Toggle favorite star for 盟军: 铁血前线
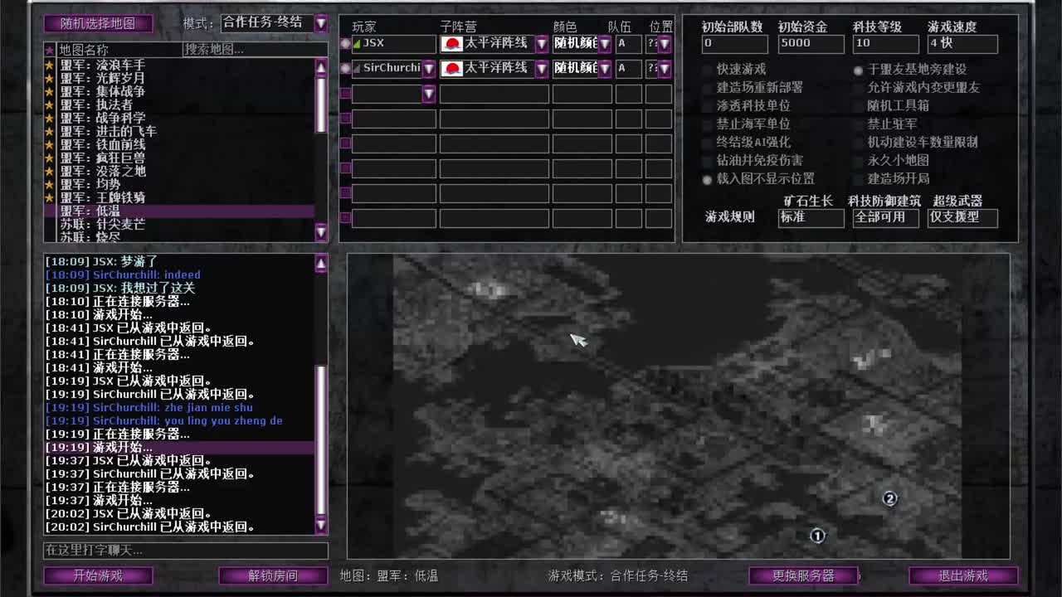The width and height of the screenshot is (1062, 597). coord(50,144)
